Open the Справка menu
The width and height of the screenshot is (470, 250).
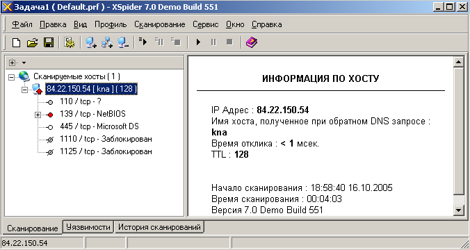[x=267, y=24]
